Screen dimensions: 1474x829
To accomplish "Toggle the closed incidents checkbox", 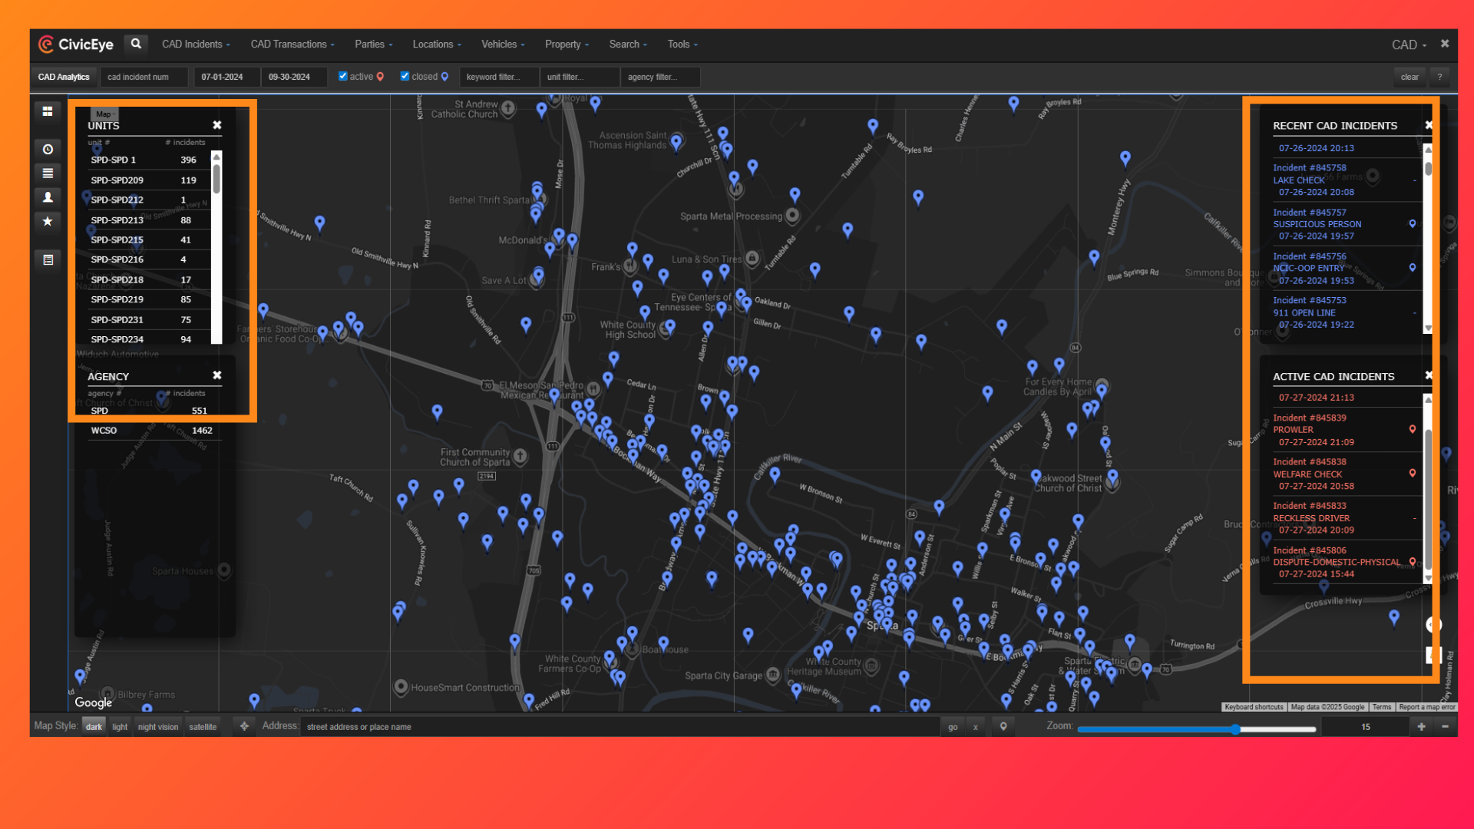I will 405,76.
